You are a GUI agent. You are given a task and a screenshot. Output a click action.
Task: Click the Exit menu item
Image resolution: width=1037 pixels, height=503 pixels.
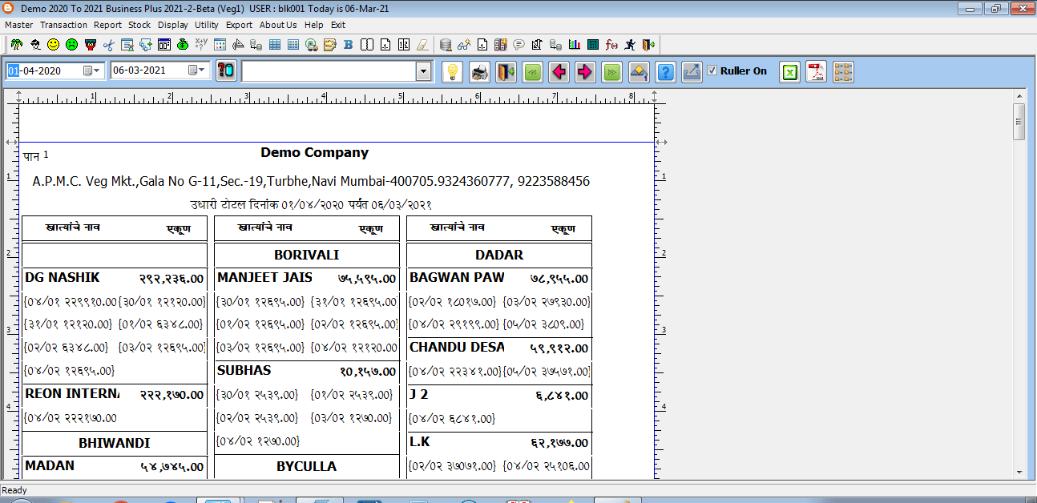coord(338,25)
